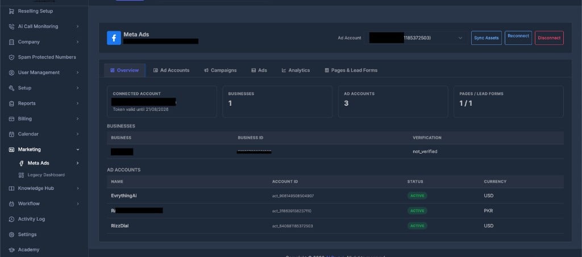Switch to the Ad Accounts tab

tap(171, 70)
